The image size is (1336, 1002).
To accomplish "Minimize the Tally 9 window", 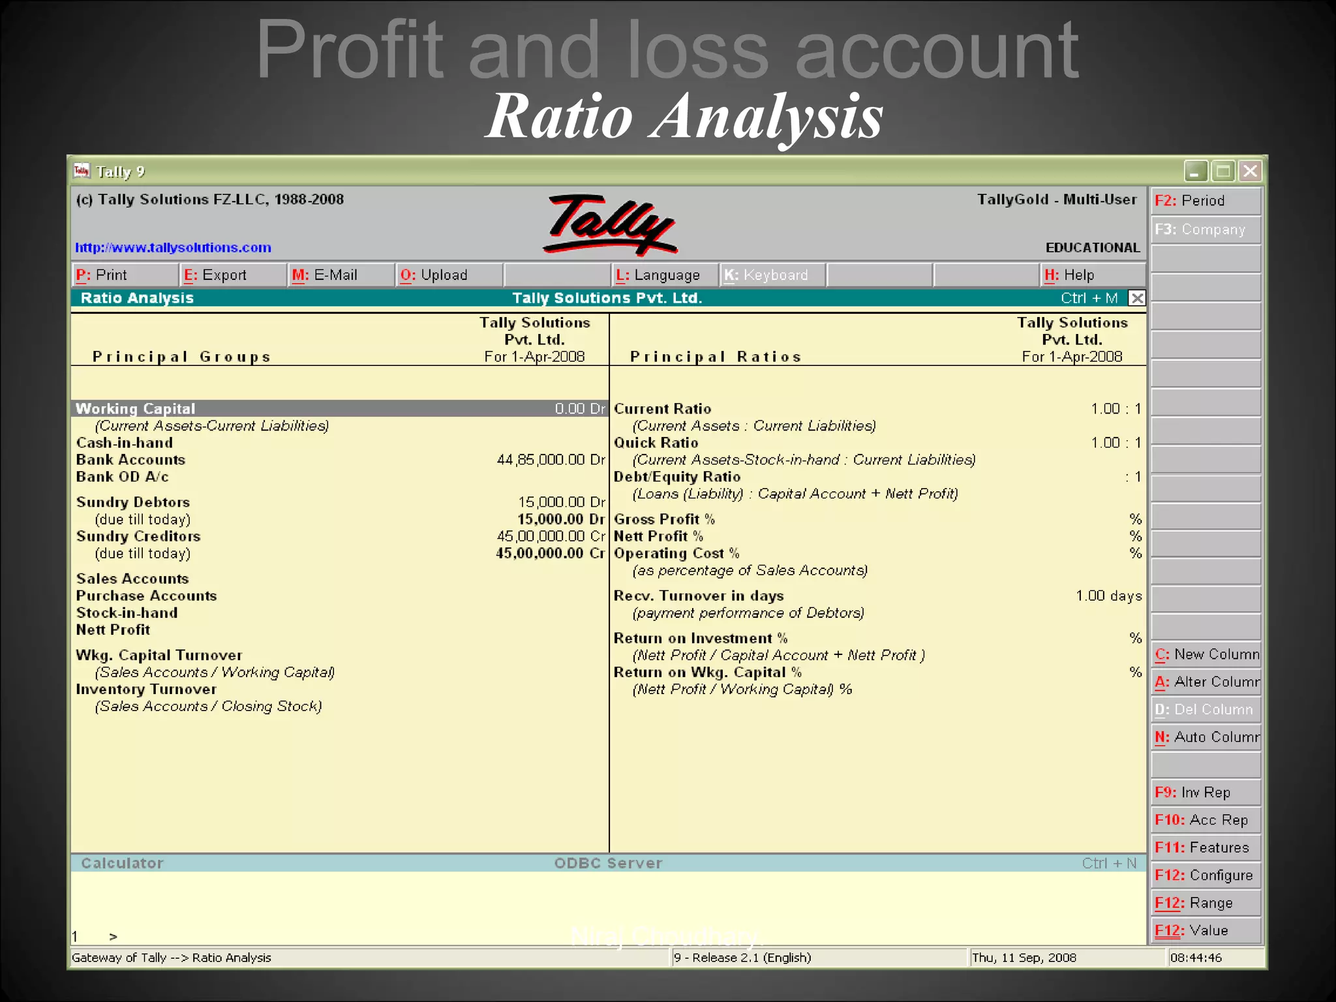I will pos(1196,172).
